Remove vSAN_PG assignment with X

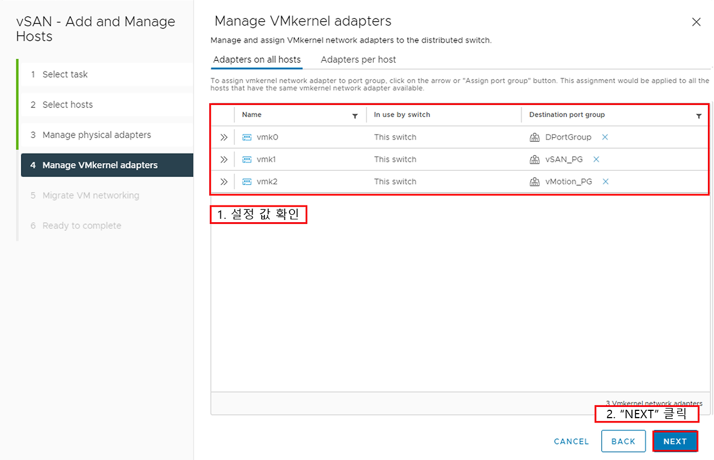[x=596, y=160]
